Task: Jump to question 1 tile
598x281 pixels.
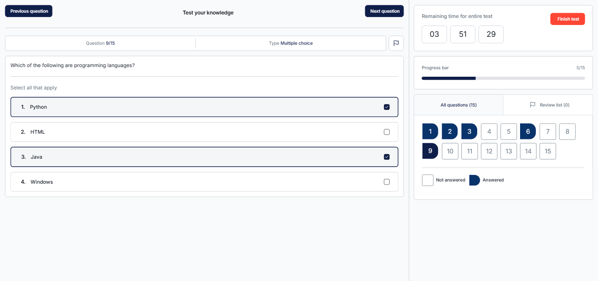Action: (x=430, y=132)
